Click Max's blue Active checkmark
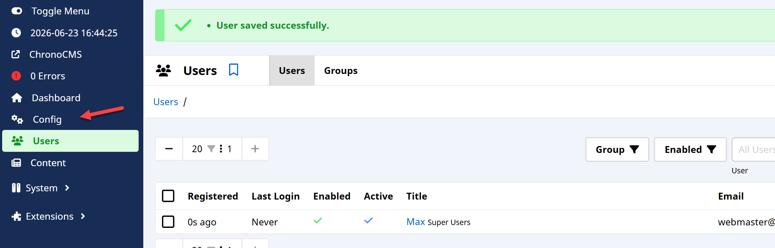 (x=368, y=220)
